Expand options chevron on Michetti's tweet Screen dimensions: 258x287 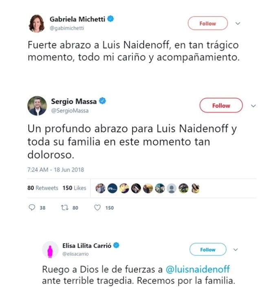[x=238, y=23]
